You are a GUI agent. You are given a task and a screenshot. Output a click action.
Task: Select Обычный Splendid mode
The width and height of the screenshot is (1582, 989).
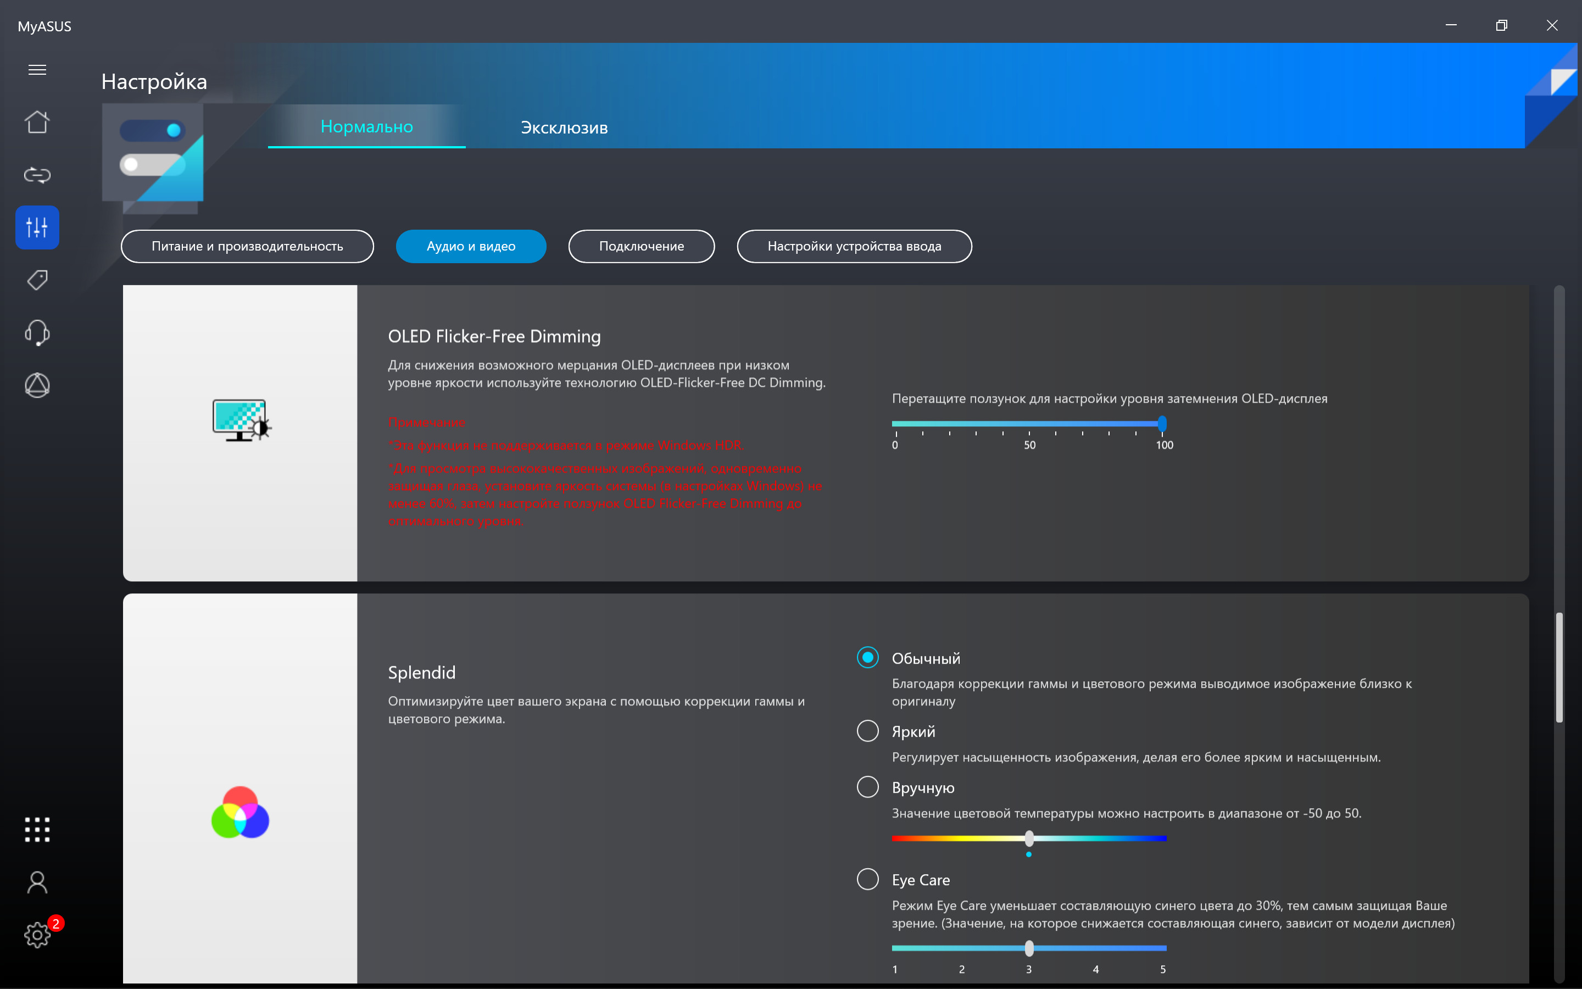pyautogui.click(x=868, y=658)
